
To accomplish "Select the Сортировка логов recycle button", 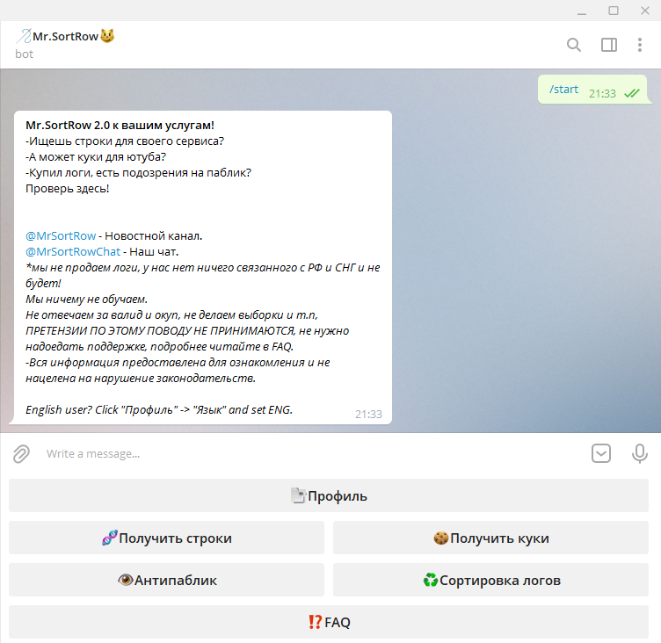I will tap(490, 580).
